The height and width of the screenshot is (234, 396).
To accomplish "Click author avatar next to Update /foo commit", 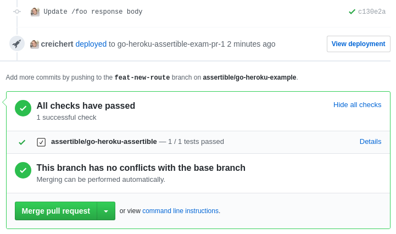I will pyautogui.click(x=35, y=12).
